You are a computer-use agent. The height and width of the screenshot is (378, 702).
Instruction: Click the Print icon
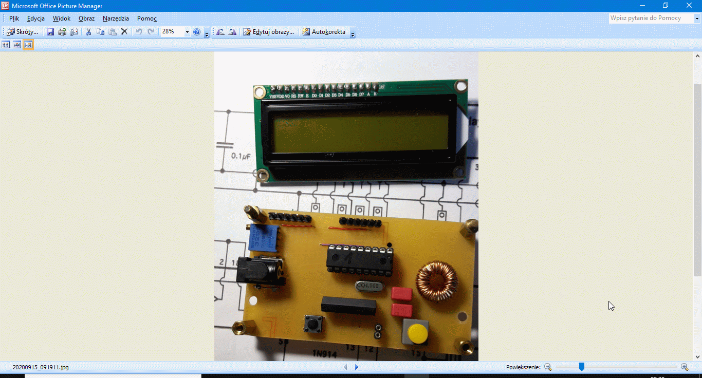[x=62, y=32]
